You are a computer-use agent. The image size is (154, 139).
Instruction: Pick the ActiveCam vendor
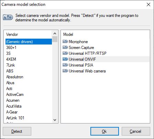[29, 95]
